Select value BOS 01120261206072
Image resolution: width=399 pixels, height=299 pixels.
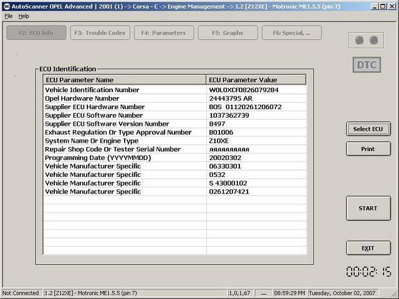(x=245, y=107)
